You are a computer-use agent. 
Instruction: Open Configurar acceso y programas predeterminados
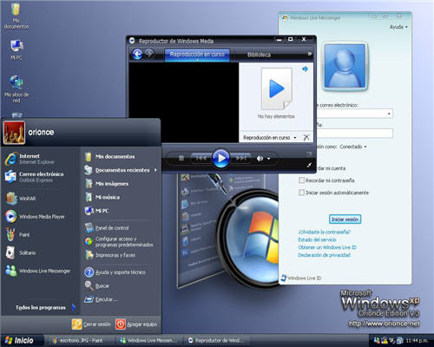(x=119, y=242)
